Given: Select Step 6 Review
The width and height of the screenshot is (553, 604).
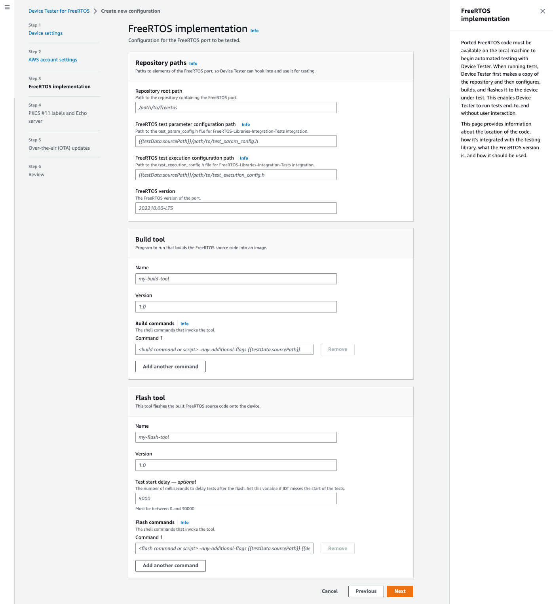Looking at the screenshot, I should pos(36,174).
